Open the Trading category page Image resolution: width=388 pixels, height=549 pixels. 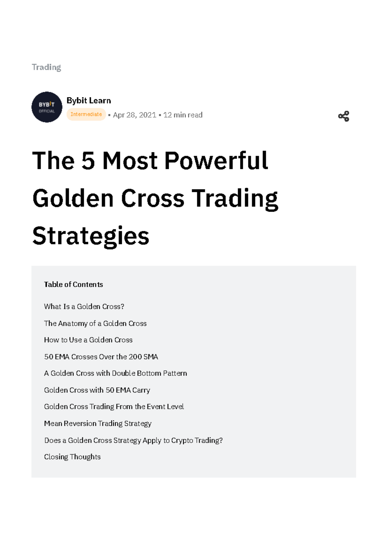click(46, 67)
